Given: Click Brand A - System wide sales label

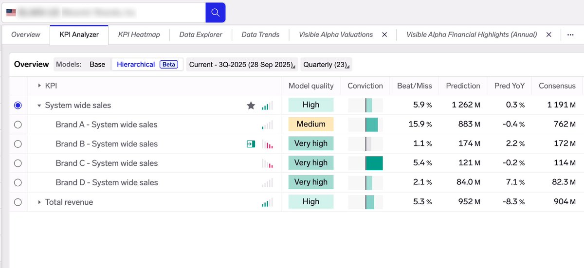Looking at the screenshot, I should click(107, 125).
